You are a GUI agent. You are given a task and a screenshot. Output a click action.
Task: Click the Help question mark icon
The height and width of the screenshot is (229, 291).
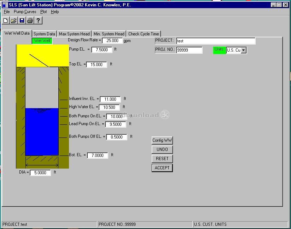[38, 20]
